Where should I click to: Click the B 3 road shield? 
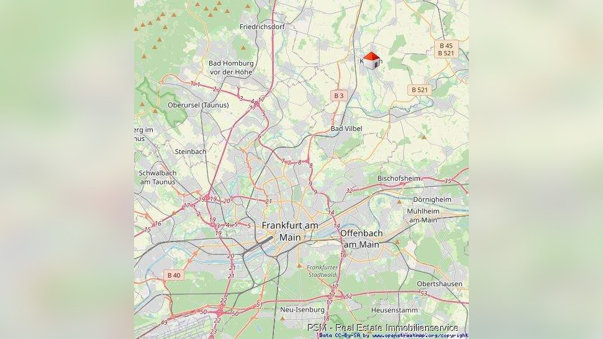click(339, 96)
